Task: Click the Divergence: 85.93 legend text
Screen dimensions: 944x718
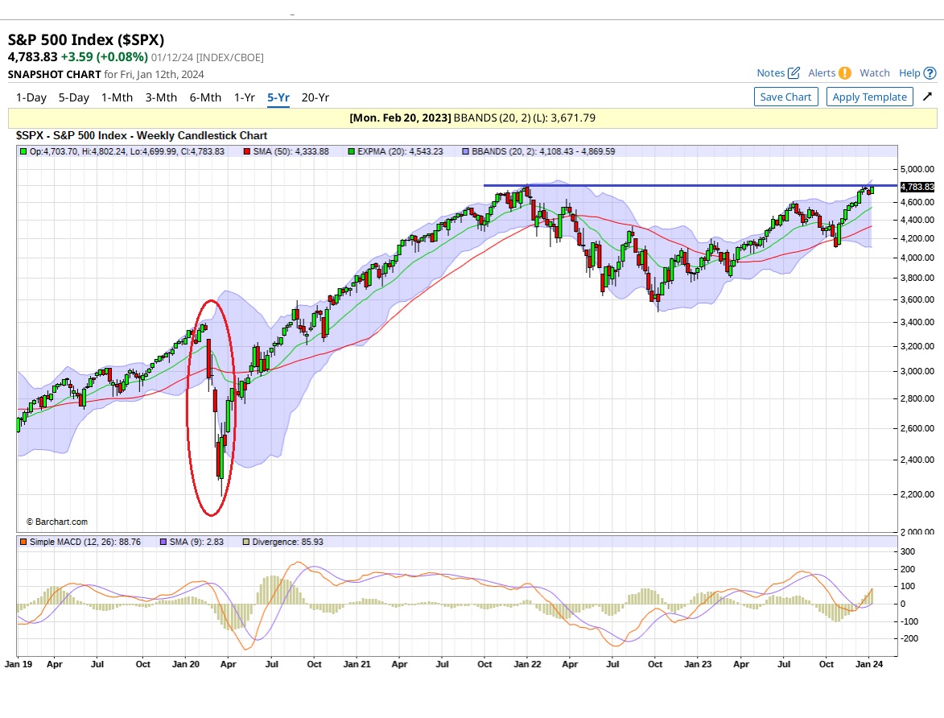Action: click(288, 542)
